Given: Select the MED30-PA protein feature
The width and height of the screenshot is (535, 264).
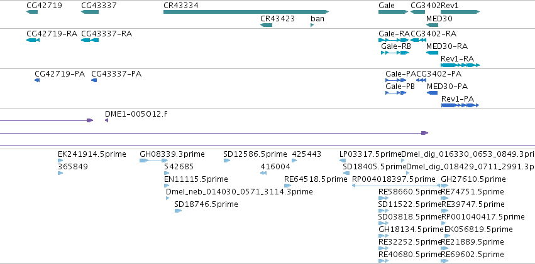Looking at the screenshot, I should point(432,93).
